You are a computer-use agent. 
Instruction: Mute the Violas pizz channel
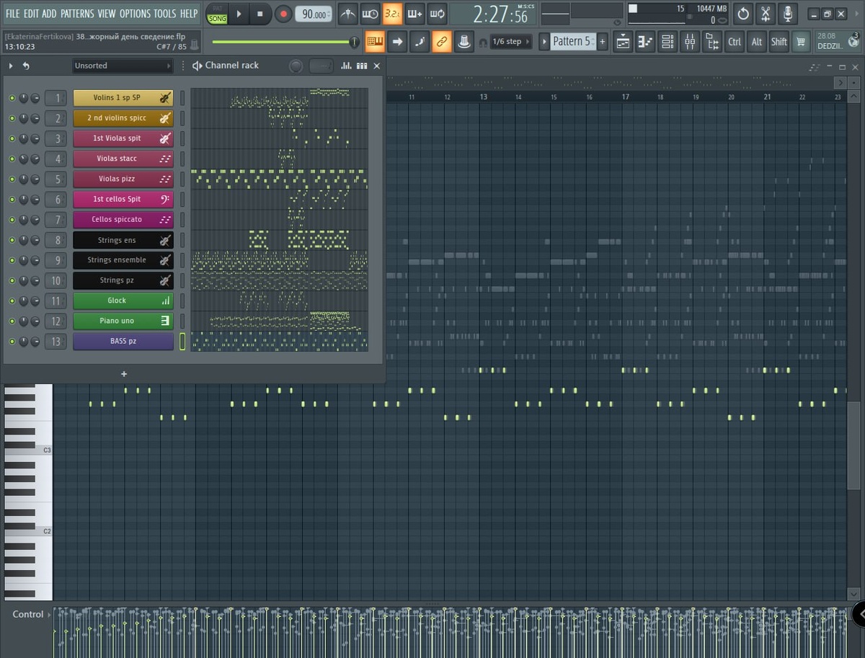click(12, 179)
